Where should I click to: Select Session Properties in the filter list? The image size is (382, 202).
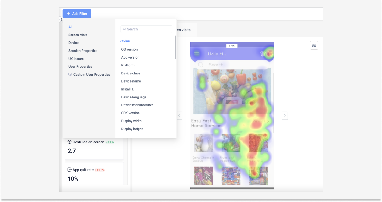(83, 51)
